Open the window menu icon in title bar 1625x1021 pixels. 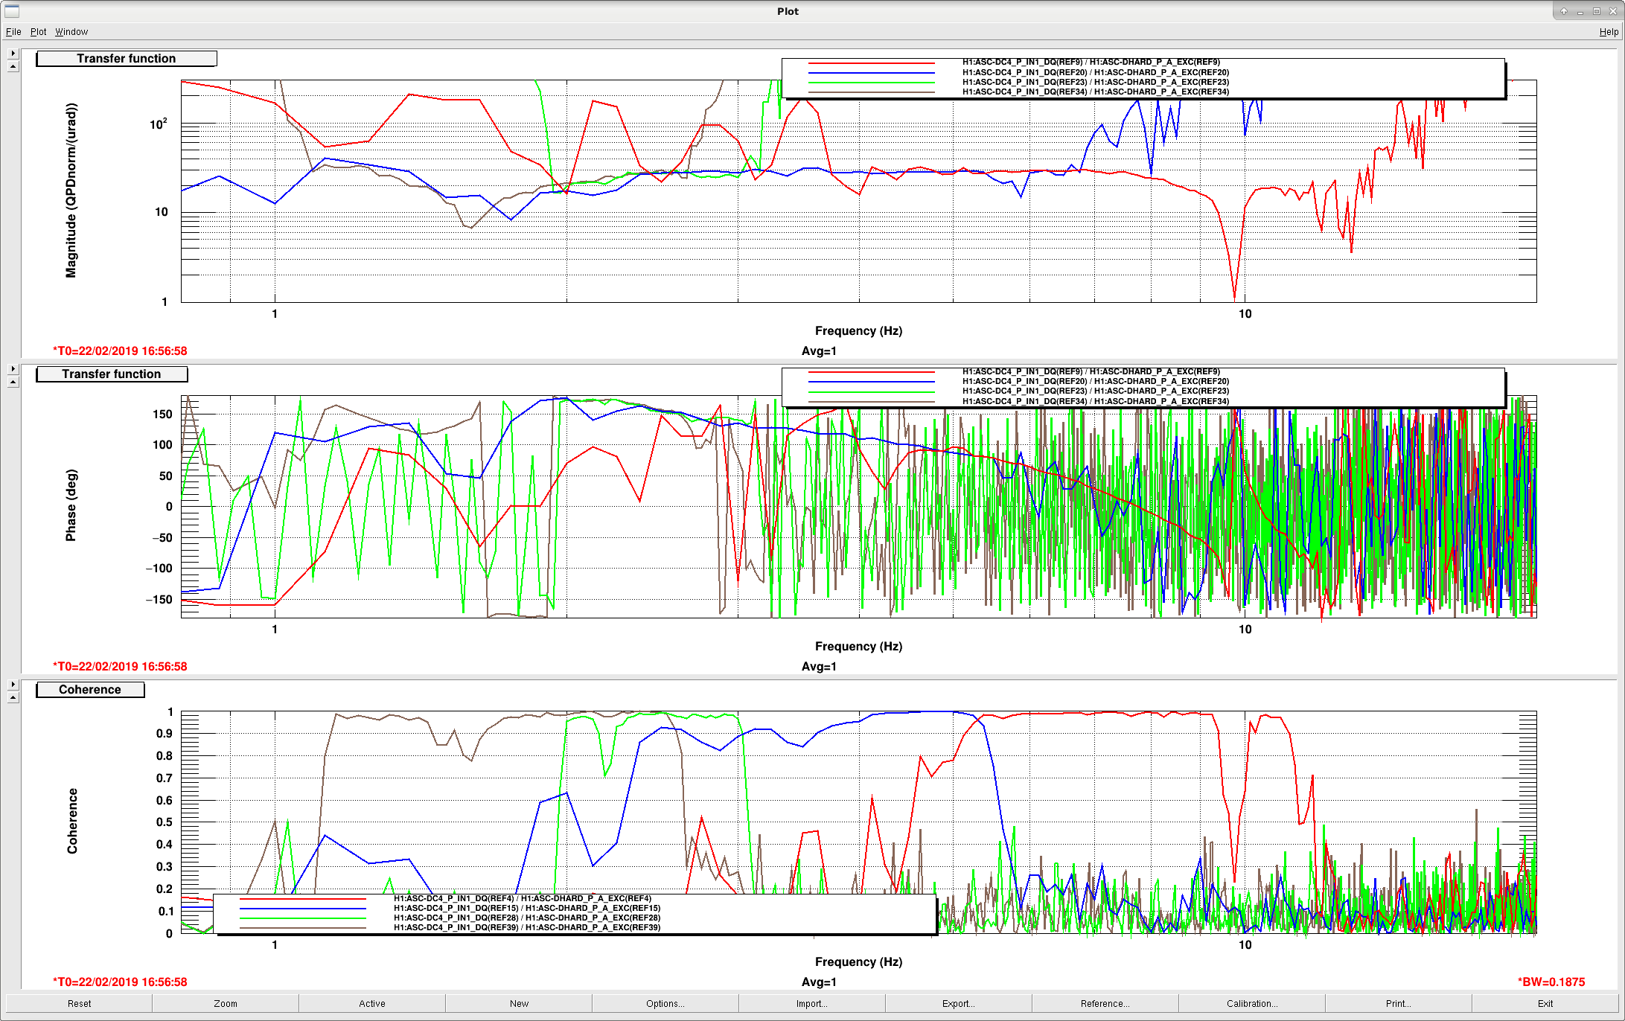pyautogui.click(x=11, y=10)
